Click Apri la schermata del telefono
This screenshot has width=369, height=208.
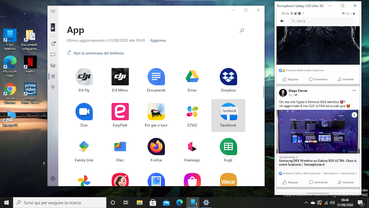[x=98, y=53]
